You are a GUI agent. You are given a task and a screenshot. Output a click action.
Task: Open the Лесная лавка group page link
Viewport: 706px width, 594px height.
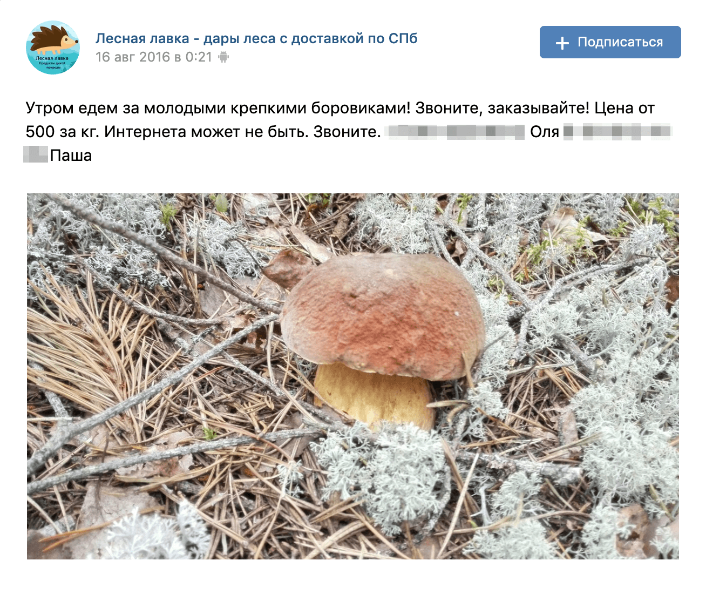coord(256,38)
